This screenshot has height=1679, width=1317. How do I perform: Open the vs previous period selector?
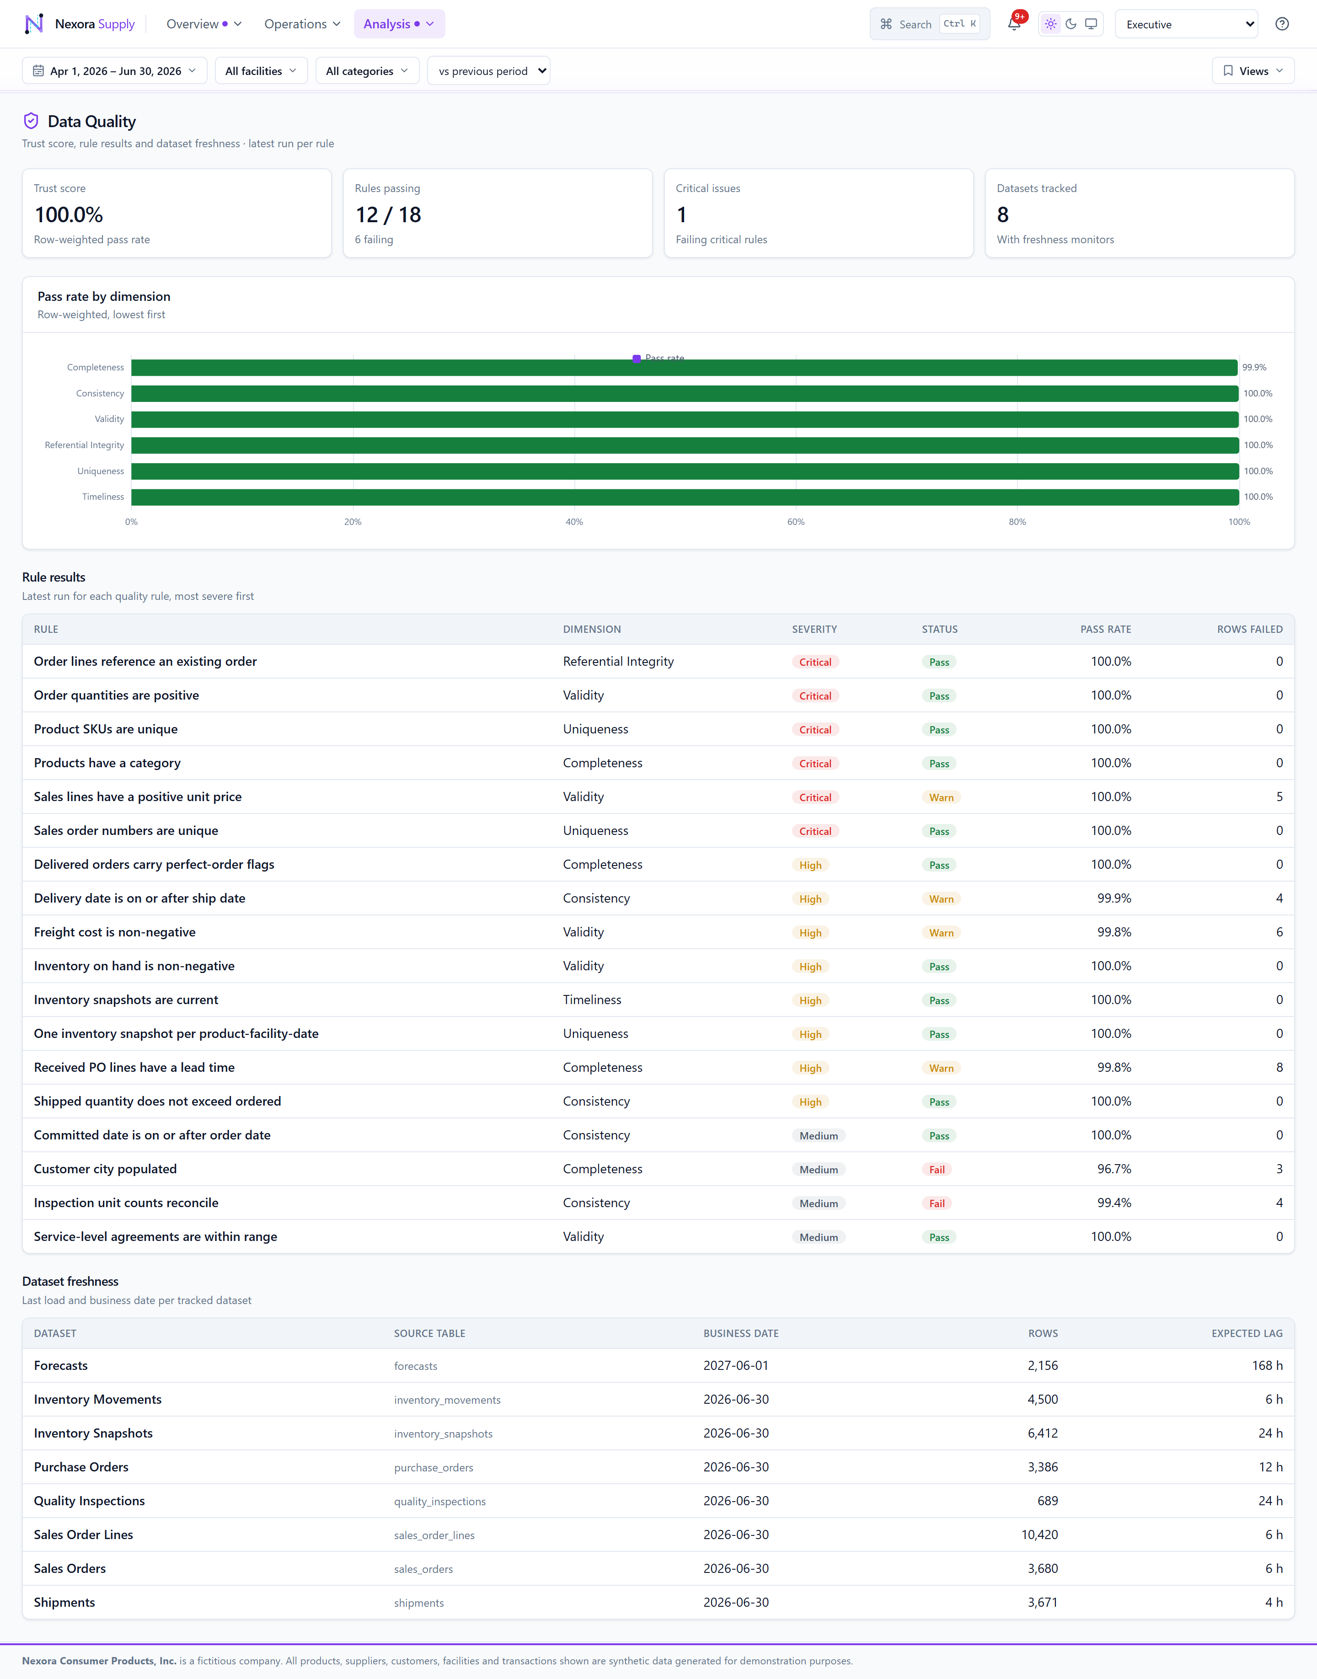[489, 71]
